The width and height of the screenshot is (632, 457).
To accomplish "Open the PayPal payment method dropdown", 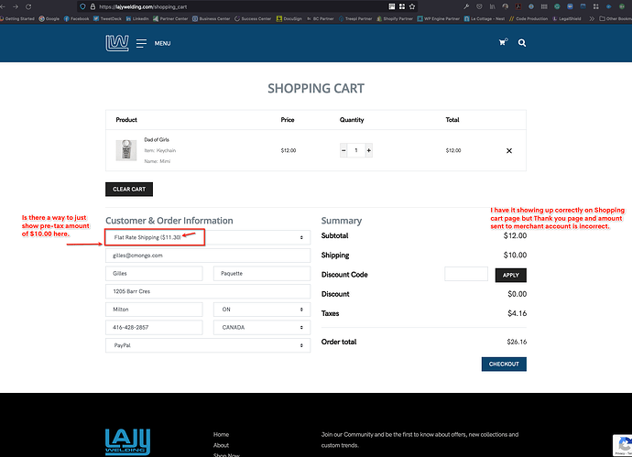I will [x=206, y=345].
